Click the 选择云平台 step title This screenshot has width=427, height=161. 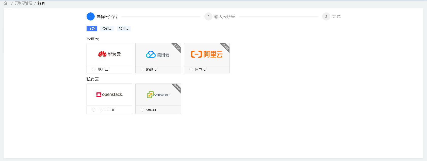pos(107,16)
